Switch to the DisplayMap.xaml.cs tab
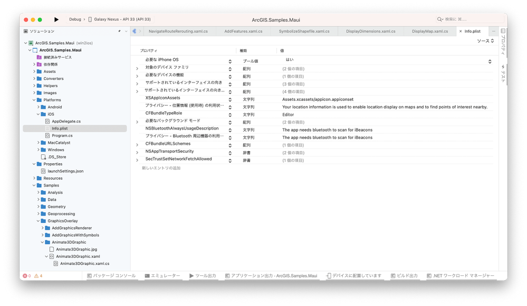The width and height of the screenshot is (527, 306). click(429, 31)
